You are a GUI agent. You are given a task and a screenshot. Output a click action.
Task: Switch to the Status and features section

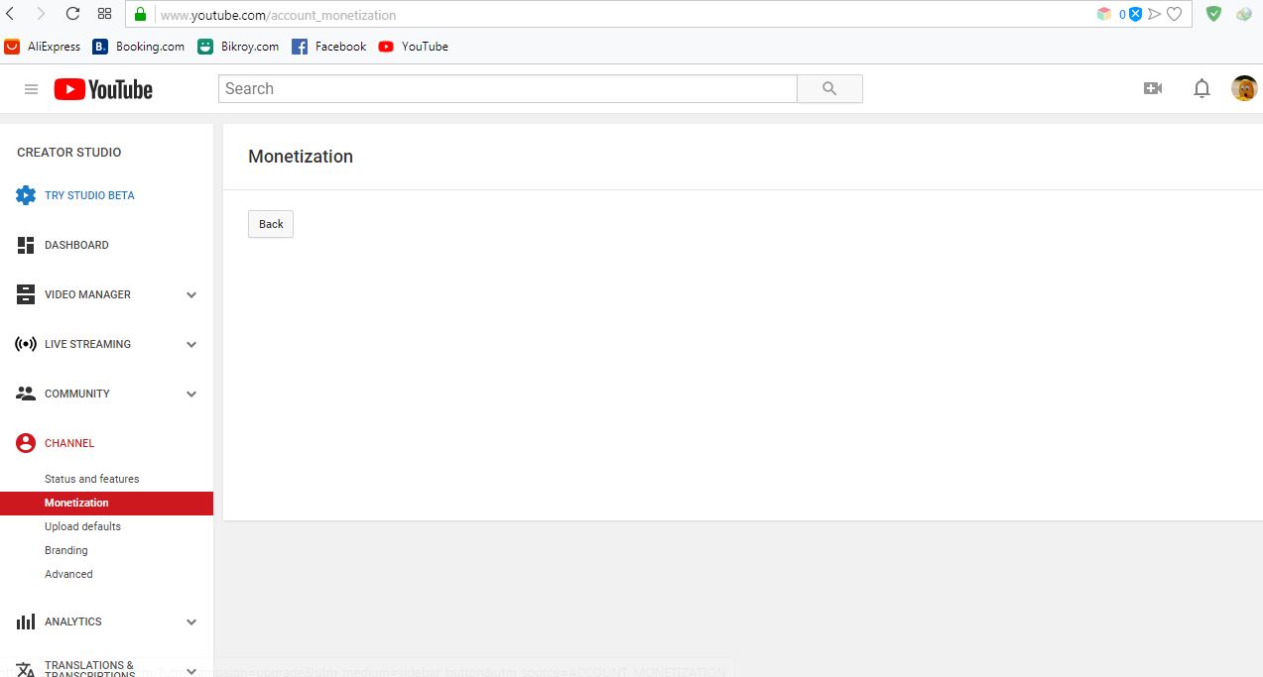91,479
